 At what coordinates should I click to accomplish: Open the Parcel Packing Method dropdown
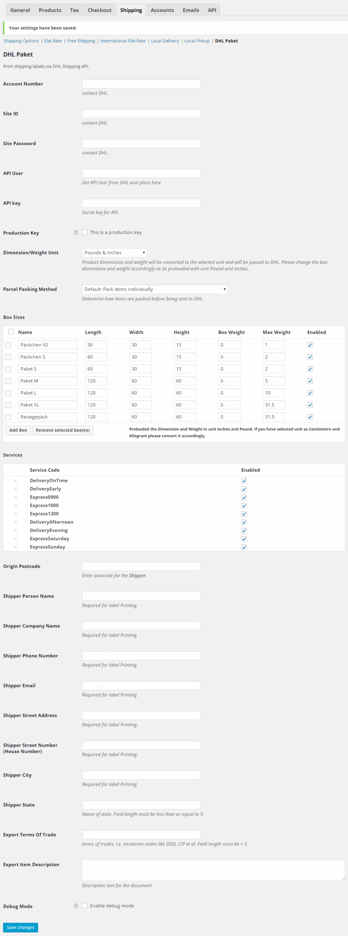coord(155,289)
